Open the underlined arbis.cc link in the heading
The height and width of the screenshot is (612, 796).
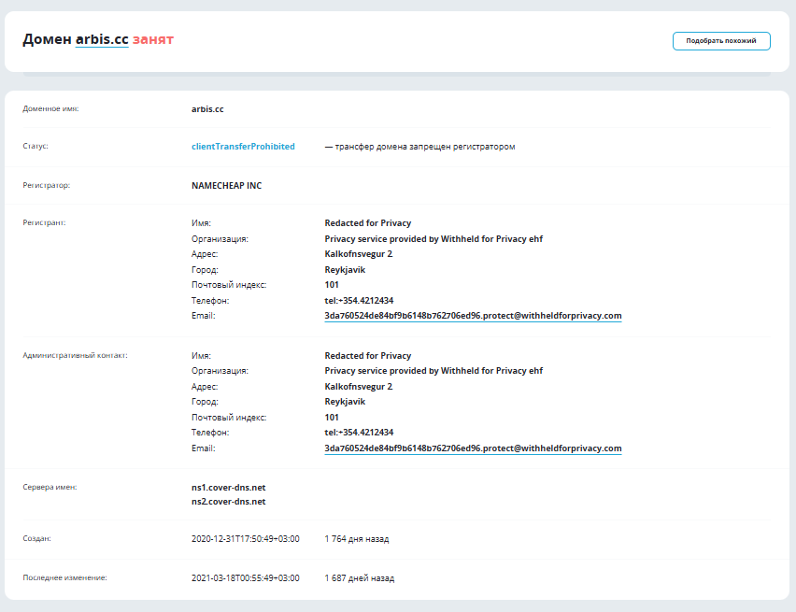101,39
